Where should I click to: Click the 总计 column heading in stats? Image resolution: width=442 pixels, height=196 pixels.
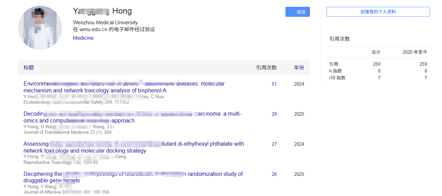click(376, 52)
